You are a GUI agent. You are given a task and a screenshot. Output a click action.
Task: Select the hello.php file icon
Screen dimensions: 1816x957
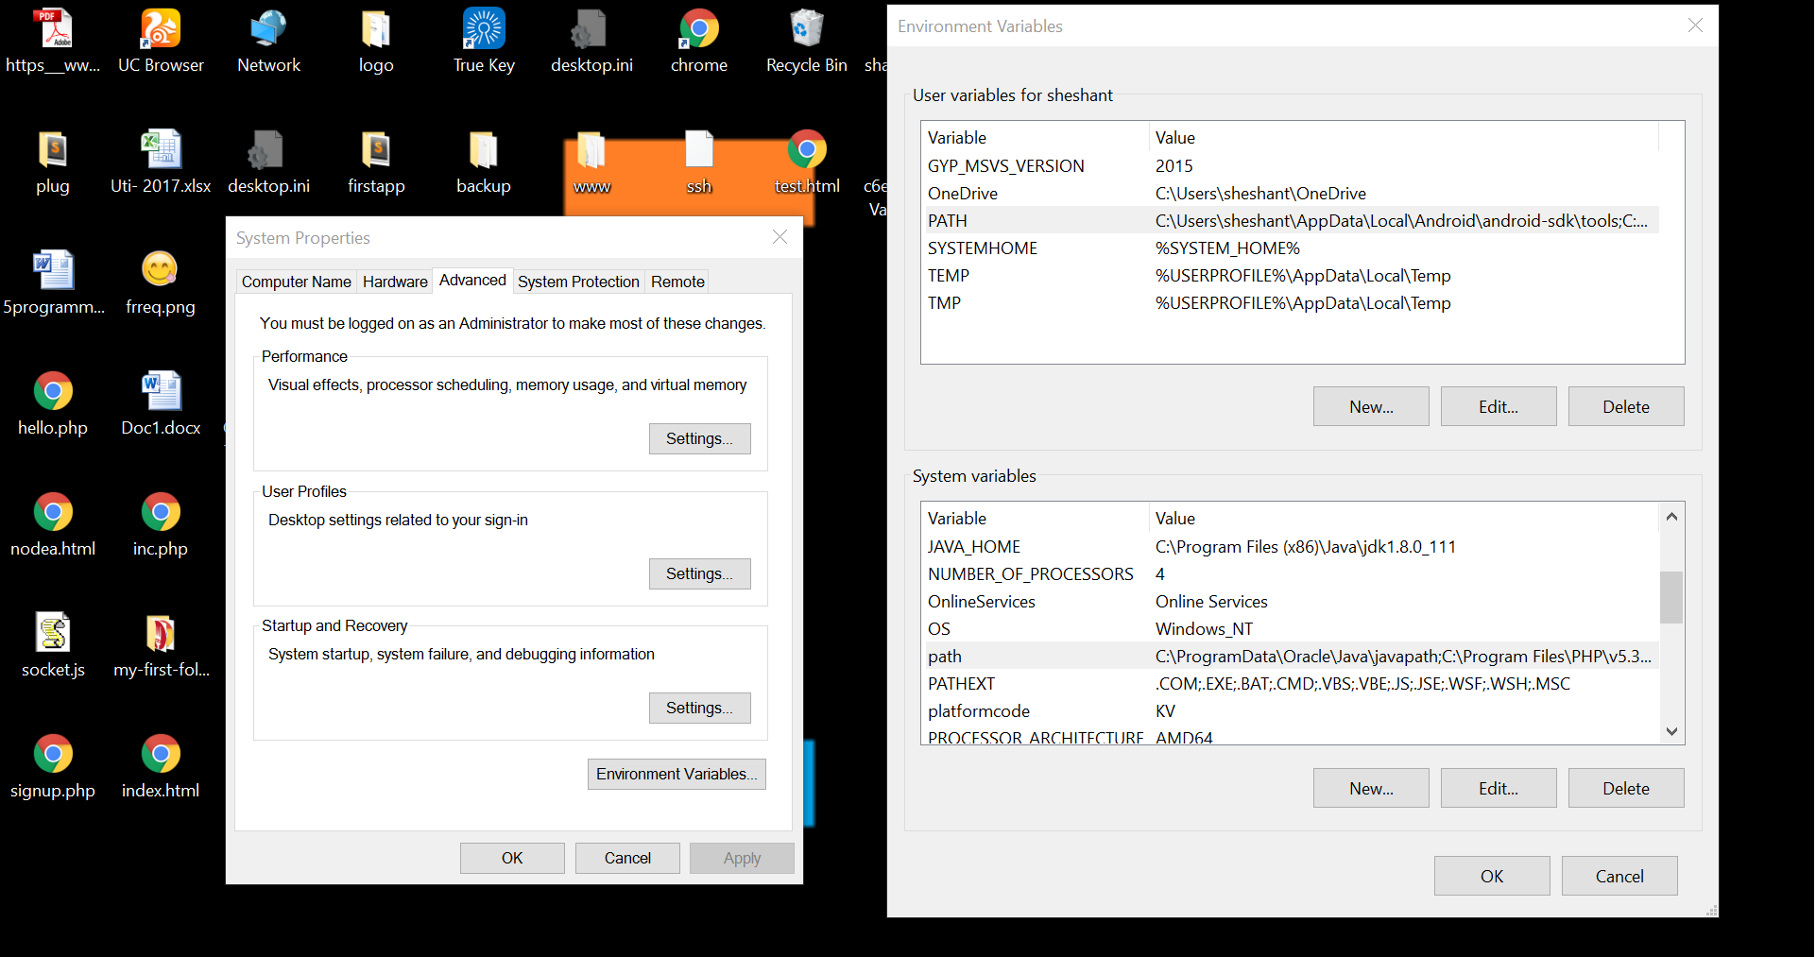tap(53, 404)
